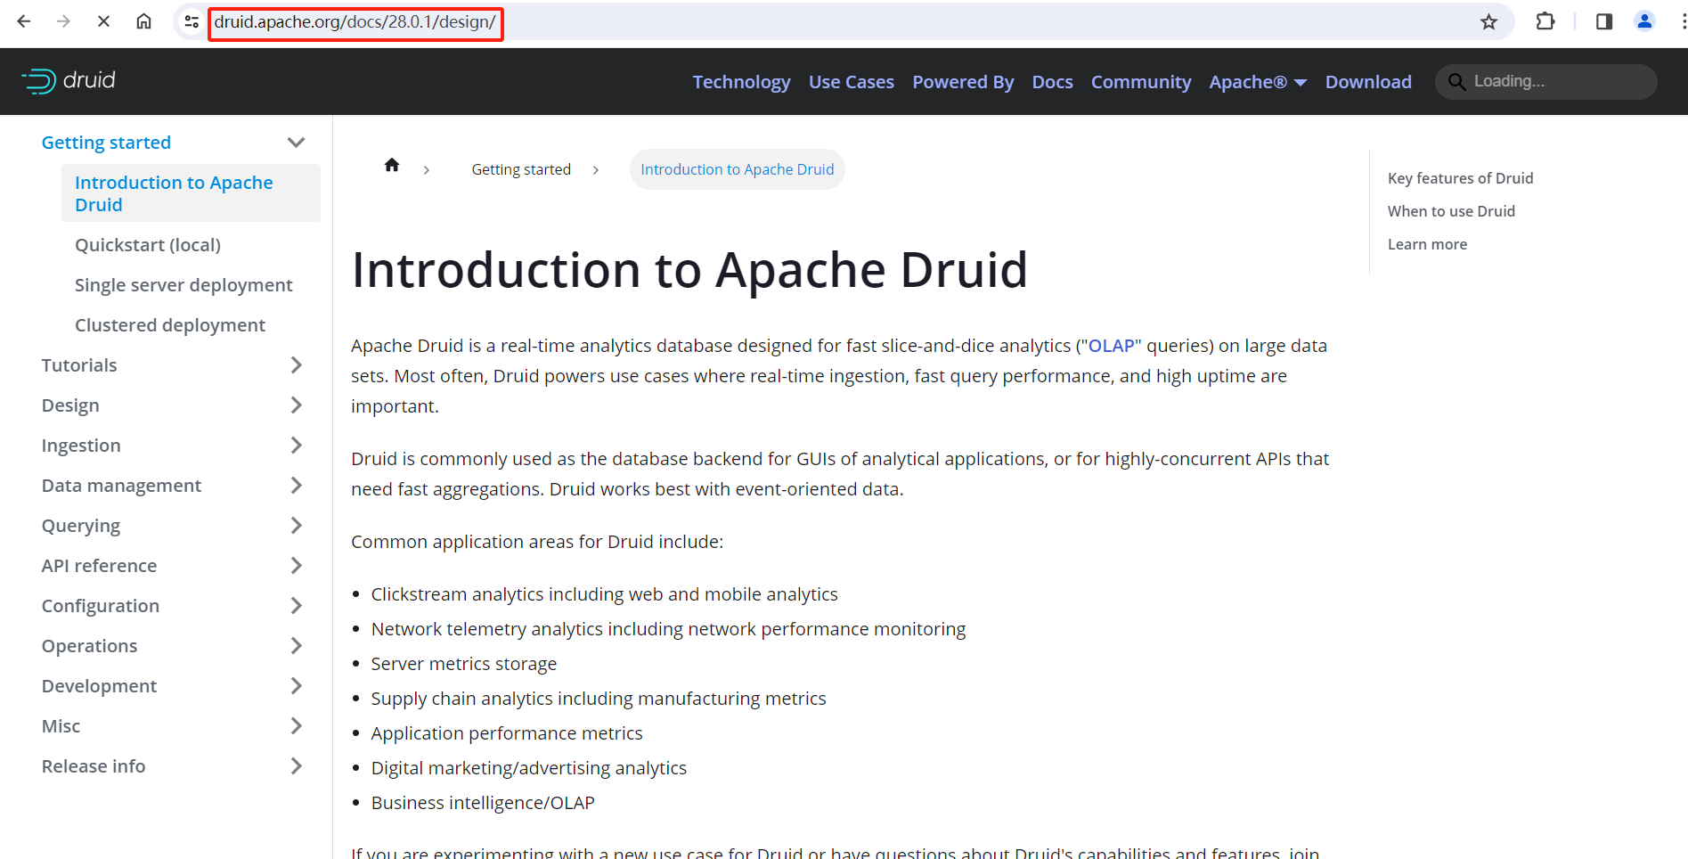Open the extensions puzzle icon
The height and width of the screenshot is (859, 1688).
pyautogui.click(x=1545, y=21)
